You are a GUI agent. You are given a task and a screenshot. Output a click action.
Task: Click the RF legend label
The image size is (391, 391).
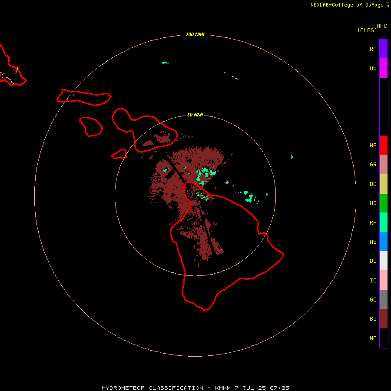(x=373, y=49)
